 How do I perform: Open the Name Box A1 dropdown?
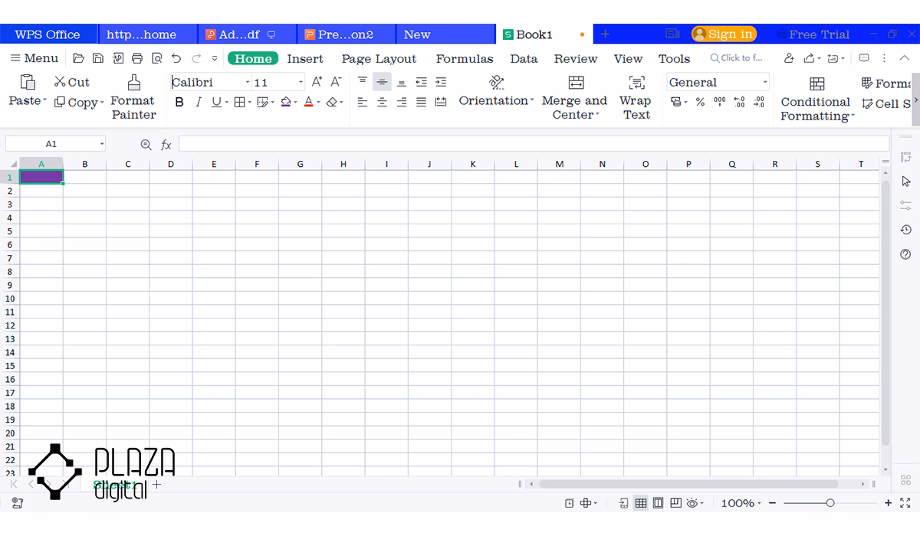click(101, 144)
